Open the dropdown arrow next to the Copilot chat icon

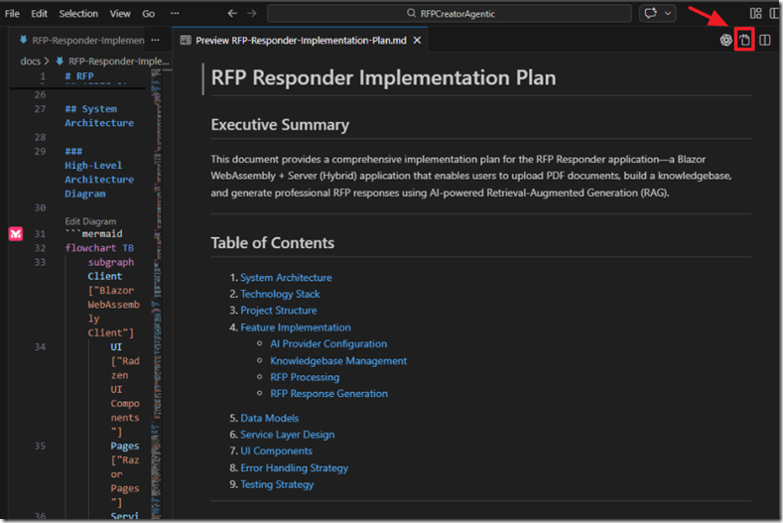pos(668,14)
